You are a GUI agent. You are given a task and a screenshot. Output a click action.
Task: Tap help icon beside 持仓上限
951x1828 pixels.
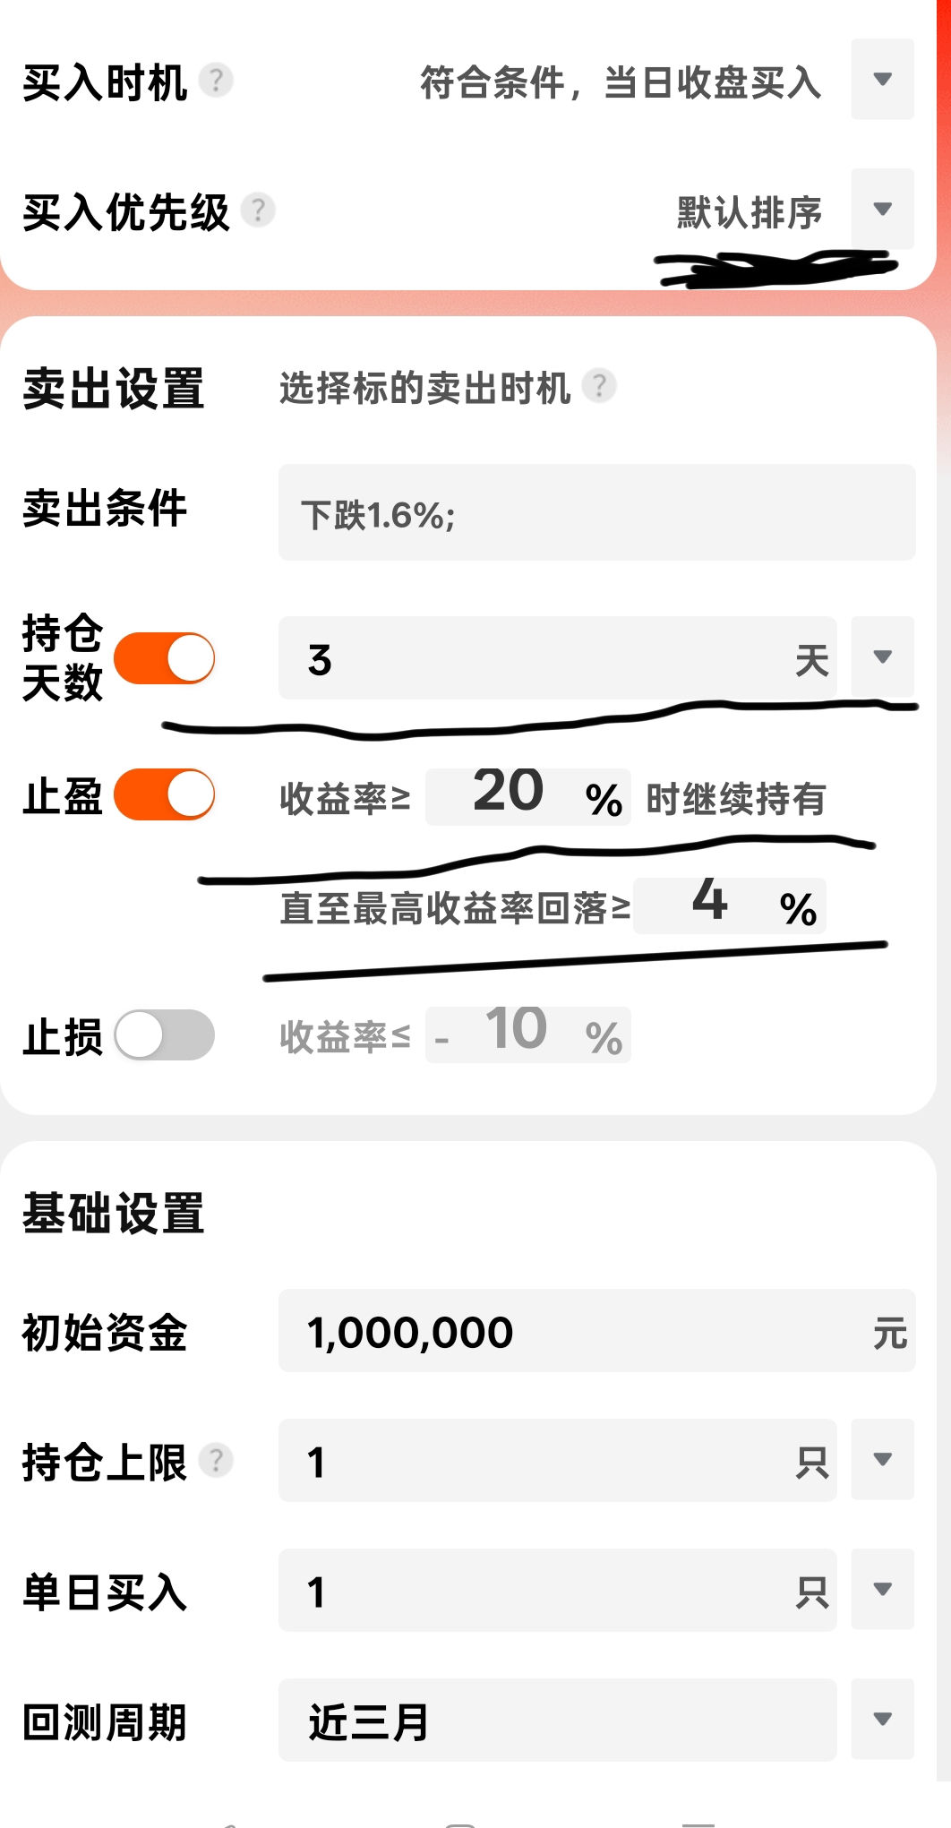[x=216, y=1460]
